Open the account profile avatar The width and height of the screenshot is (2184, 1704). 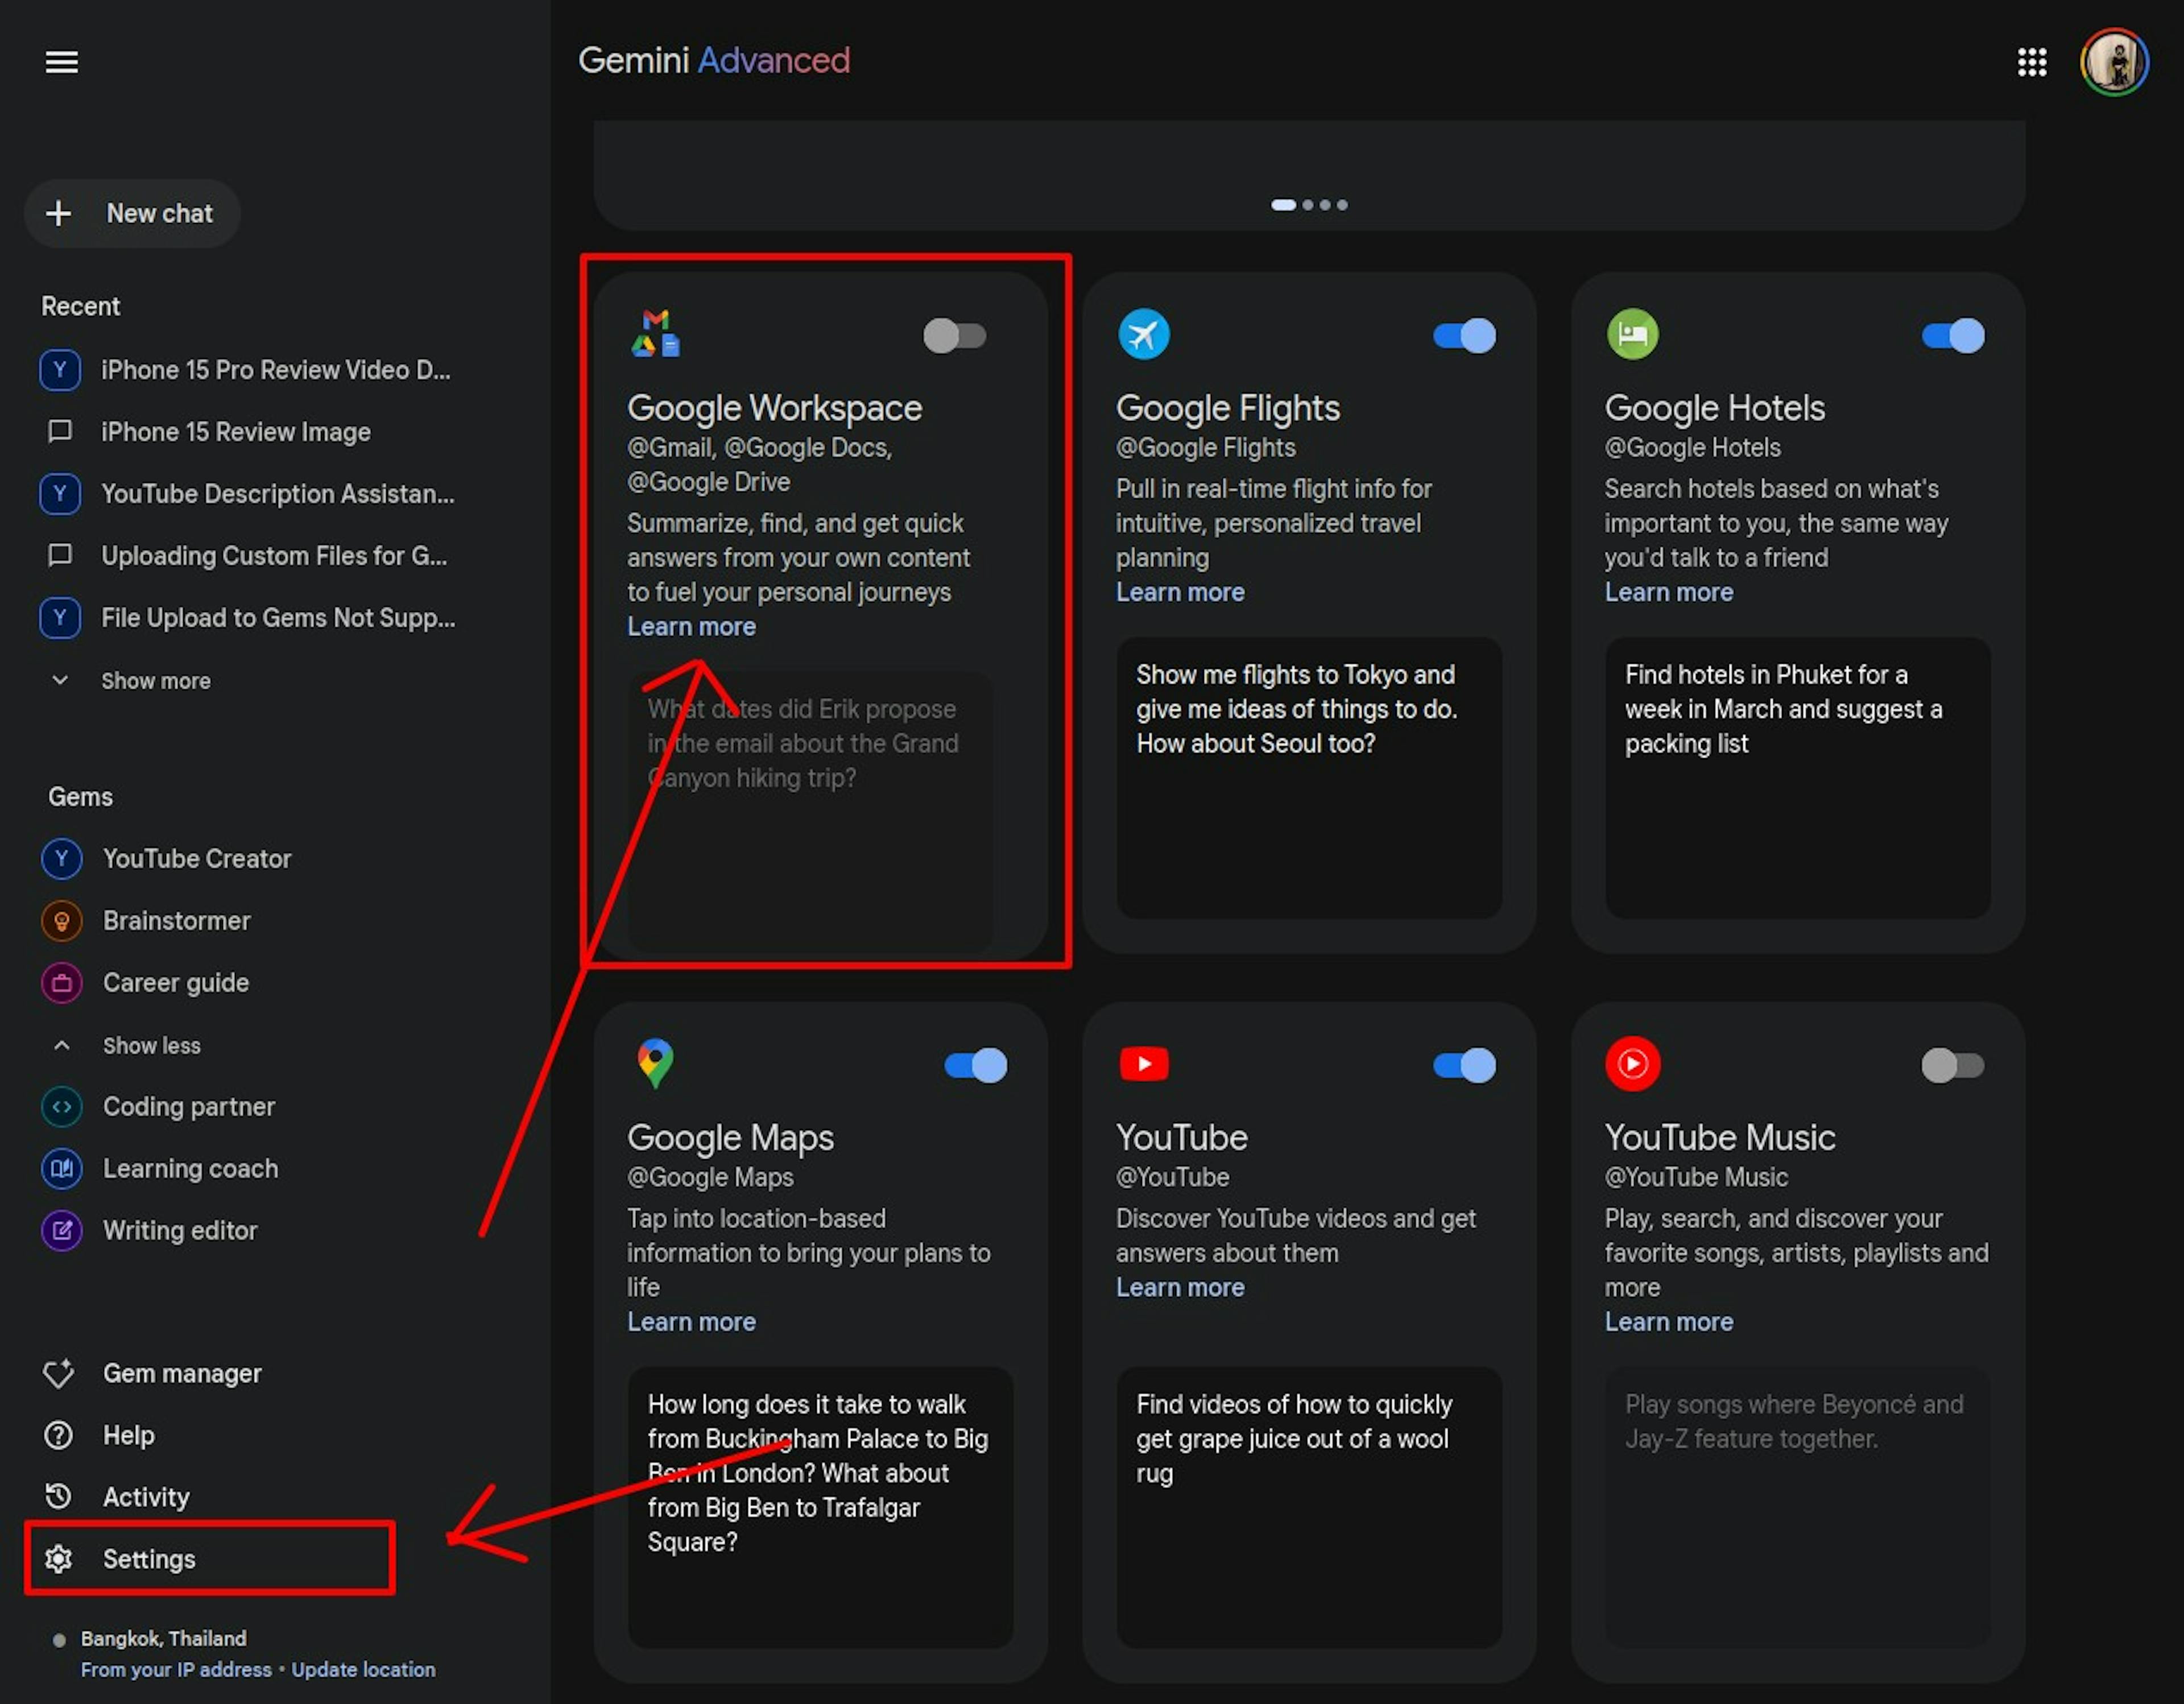point(2114,62)
